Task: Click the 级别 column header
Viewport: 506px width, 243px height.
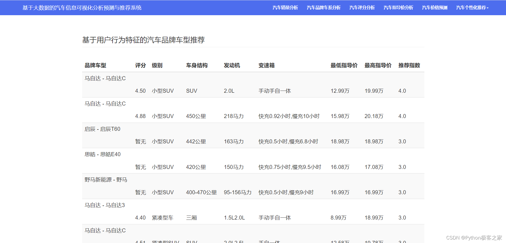Action: pos(157,65)
